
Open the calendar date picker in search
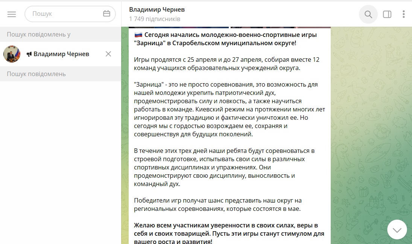[x=106, y=14]
